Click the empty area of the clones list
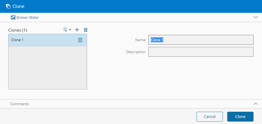The width and height of the screenshot is (262, 124). coord(48,68)
